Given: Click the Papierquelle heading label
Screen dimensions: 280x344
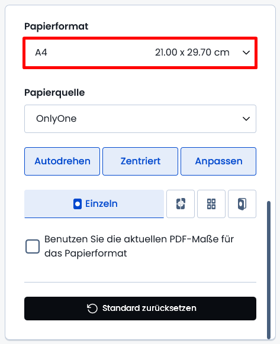Looking at the screenshot, I should click(54, 93).
